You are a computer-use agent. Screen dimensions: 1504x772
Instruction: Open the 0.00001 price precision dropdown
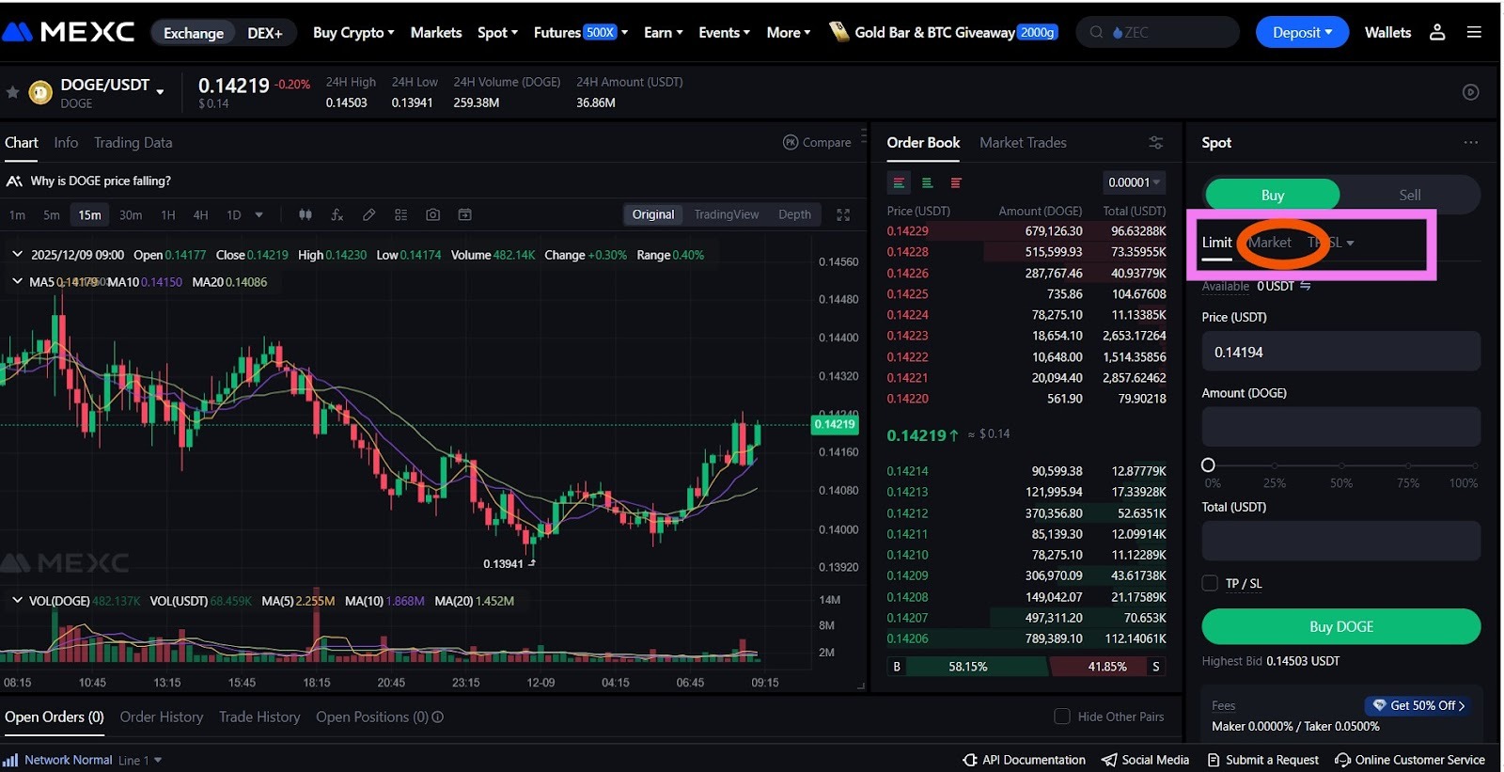click(x=1134, y=182)
